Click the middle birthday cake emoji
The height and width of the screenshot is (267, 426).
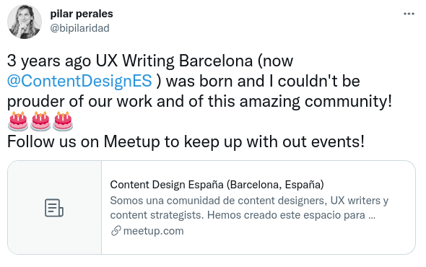pos(40,121)
